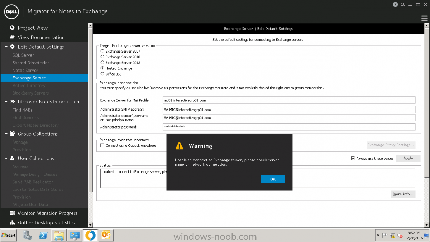
Task: Enable Connect using Outlook Anywhere checkbox
Action: pos(102,146)
